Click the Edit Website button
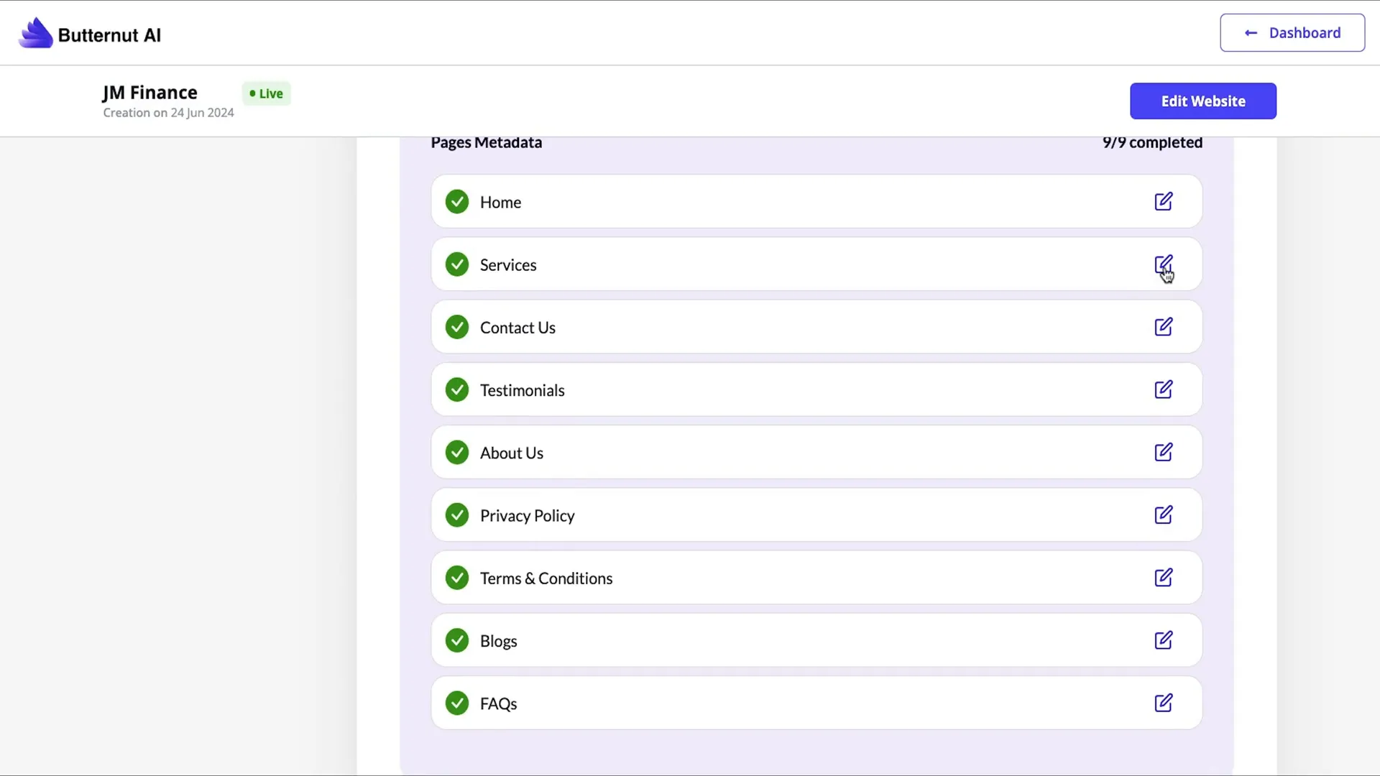Image resolution: width=1380 pixels, height=776 pixels. (x=1202, y=101)
